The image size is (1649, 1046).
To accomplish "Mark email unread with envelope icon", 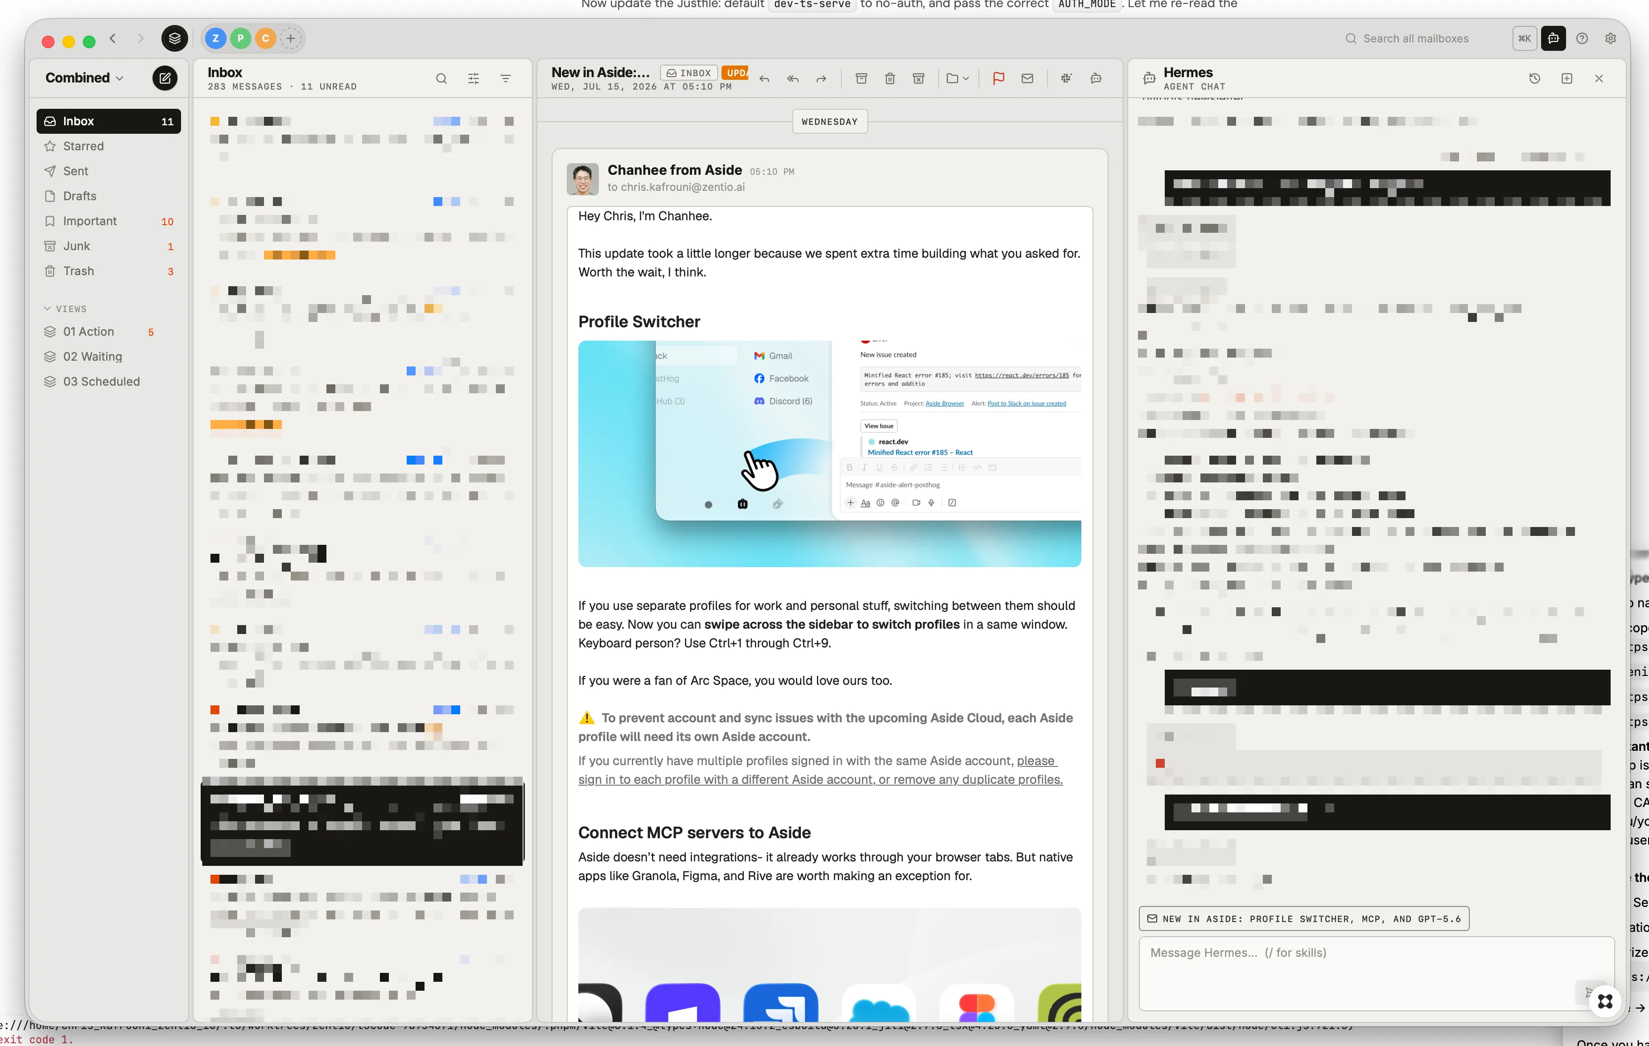I will (1027, 79).
